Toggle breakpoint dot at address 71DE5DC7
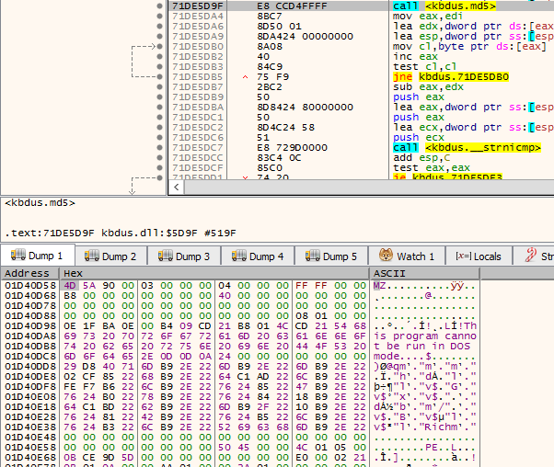Viewport: 554px width, 467px height. coord(160,148)
